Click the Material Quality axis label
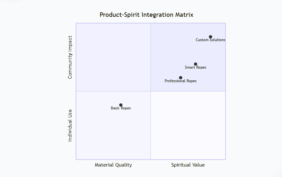282x177 pixels. pyautogui.click(x=113, y=165)
